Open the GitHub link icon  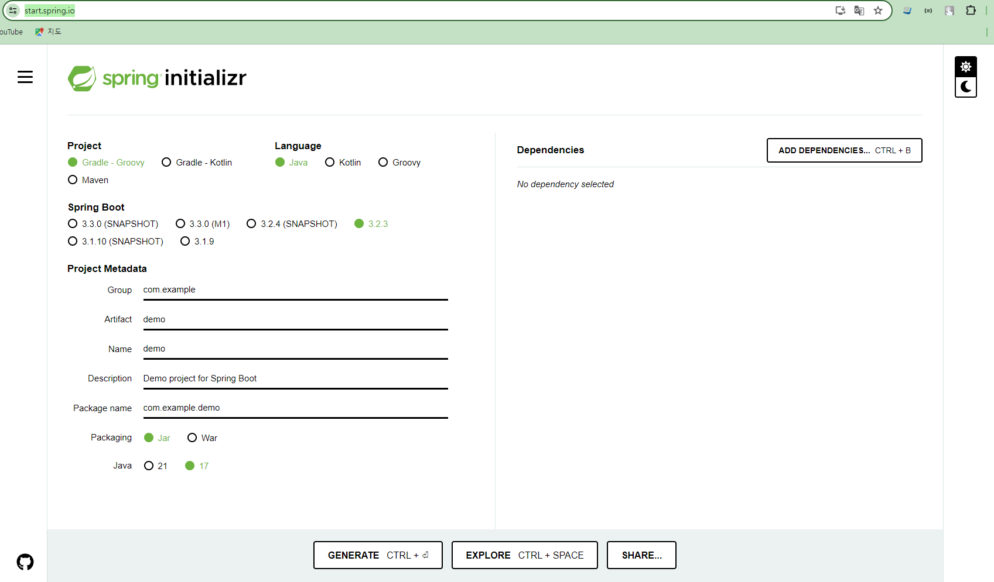pos(25,562)
